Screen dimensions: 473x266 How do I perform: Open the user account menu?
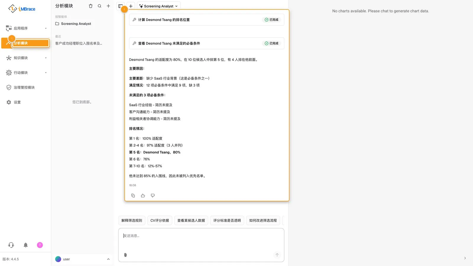[82, 259]
